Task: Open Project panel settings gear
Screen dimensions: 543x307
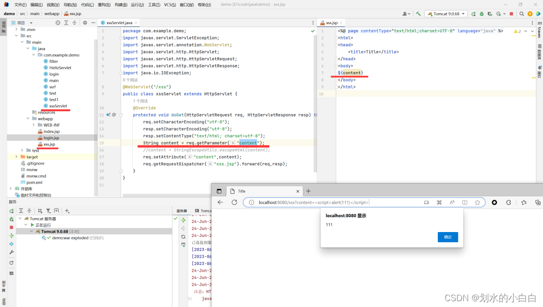Action: (85, 23)
